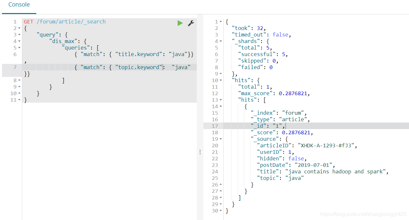Screen dimensions: 409x220
Task: Open the wrench settings menu icon
Action: tap(191, 23)
